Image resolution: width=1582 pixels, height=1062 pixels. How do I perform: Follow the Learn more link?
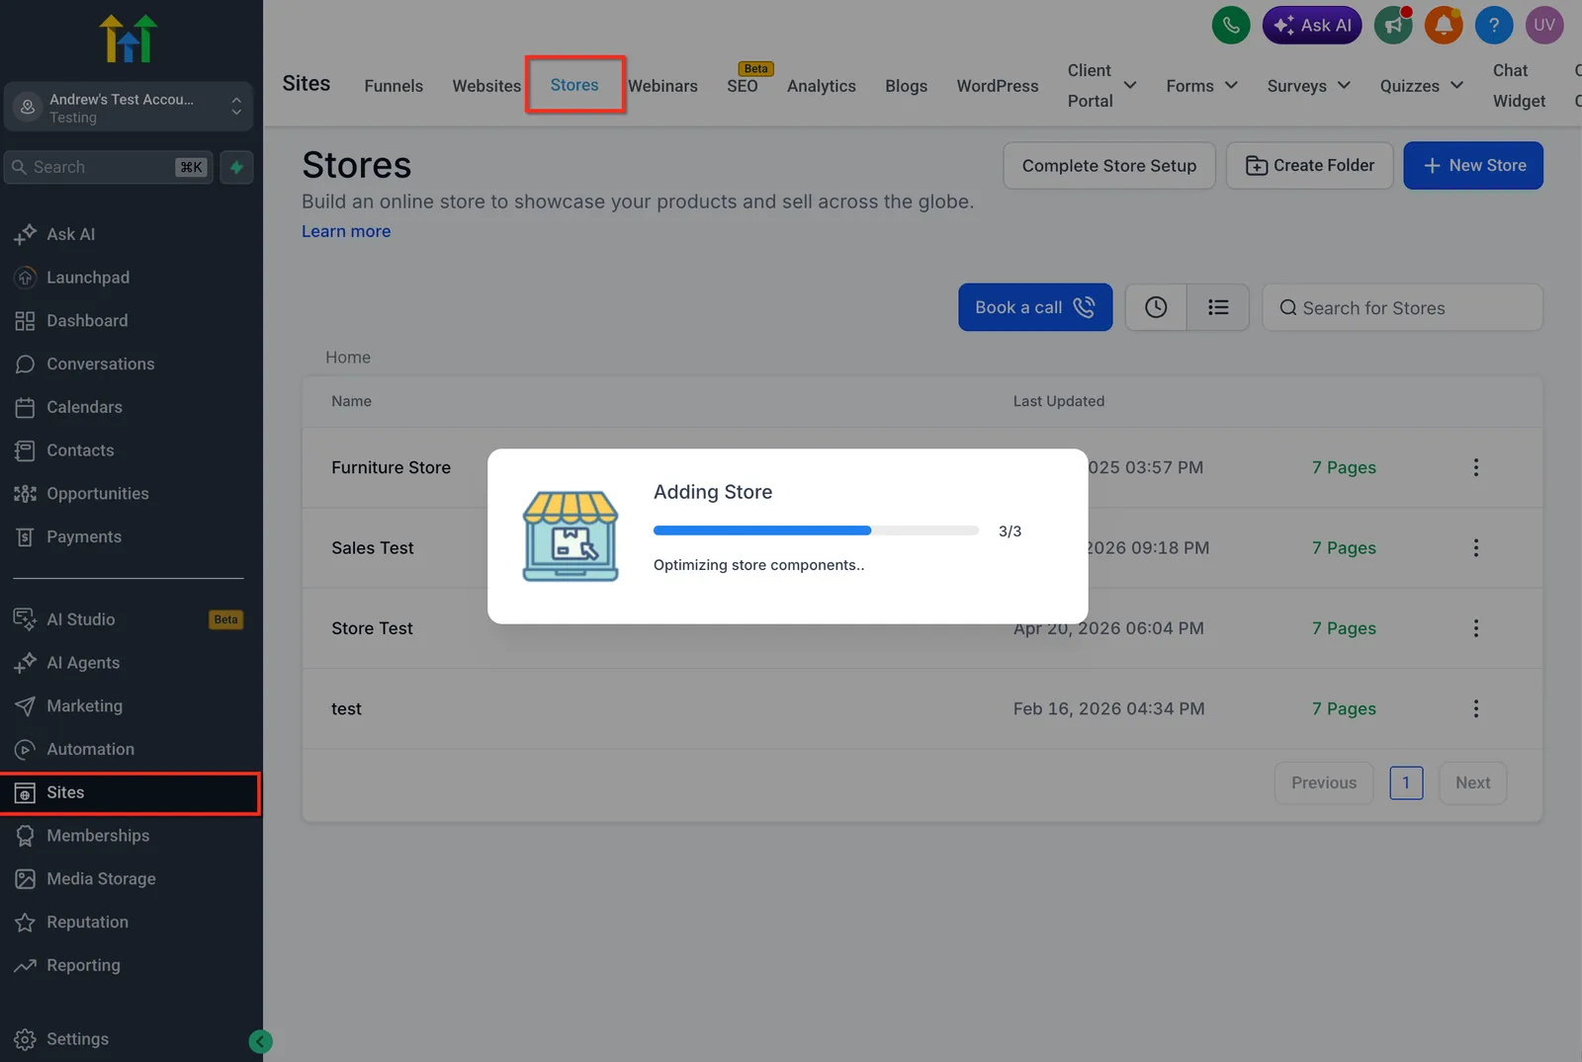point(346,231)
